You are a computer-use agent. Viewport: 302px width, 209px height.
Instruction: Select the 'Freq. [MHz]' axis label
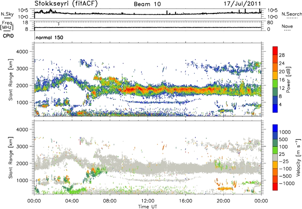7,26
